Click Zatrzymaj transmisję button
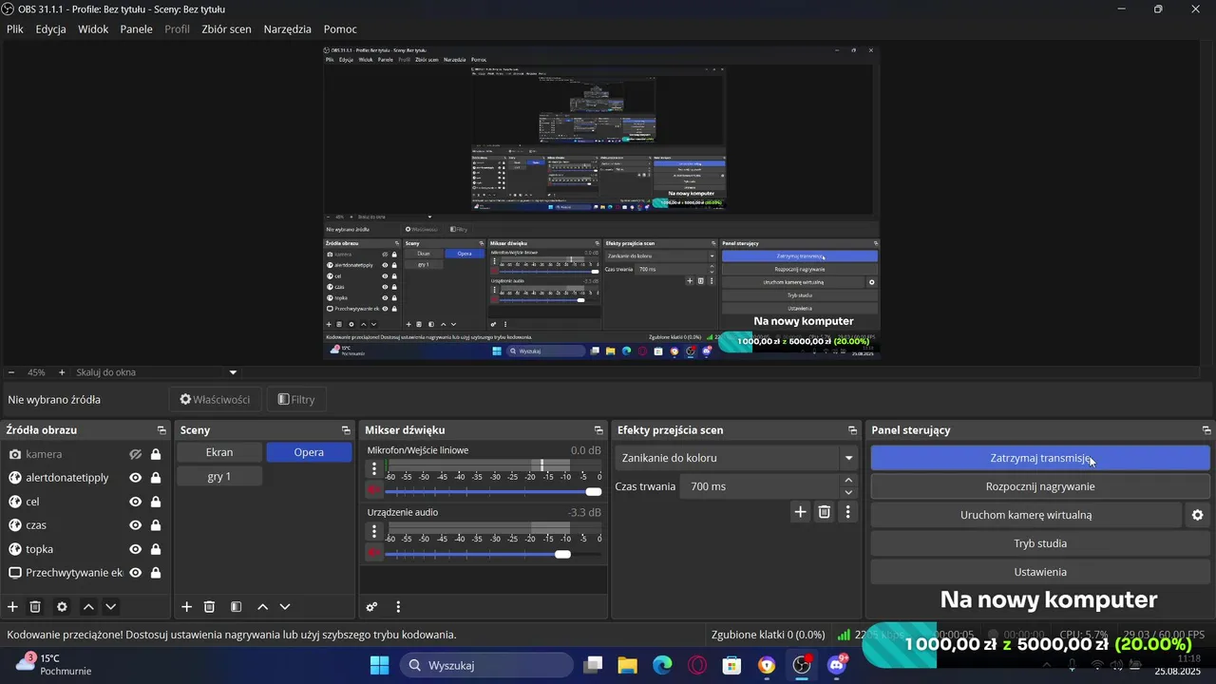 tap(1040, 458)
